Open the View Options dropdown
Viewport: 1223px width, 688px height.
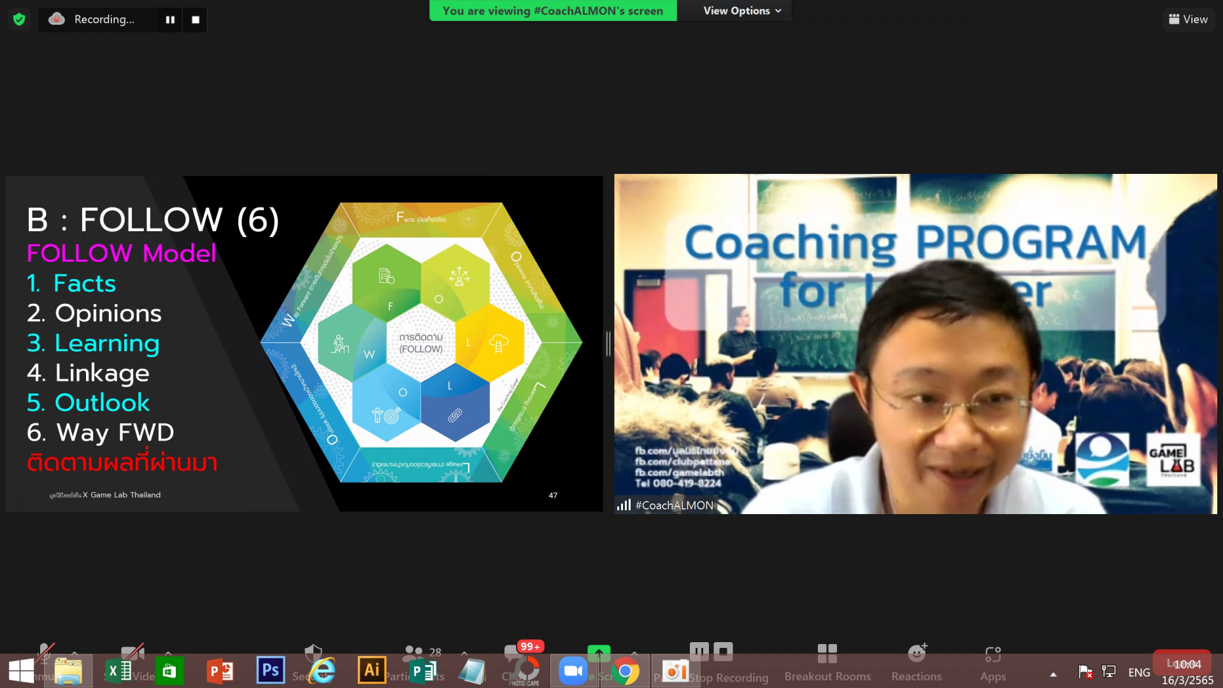tap(742, 11)
